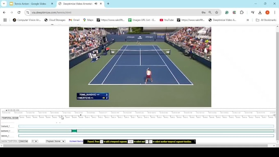Go forward in browser history

(x=11, y=12)
